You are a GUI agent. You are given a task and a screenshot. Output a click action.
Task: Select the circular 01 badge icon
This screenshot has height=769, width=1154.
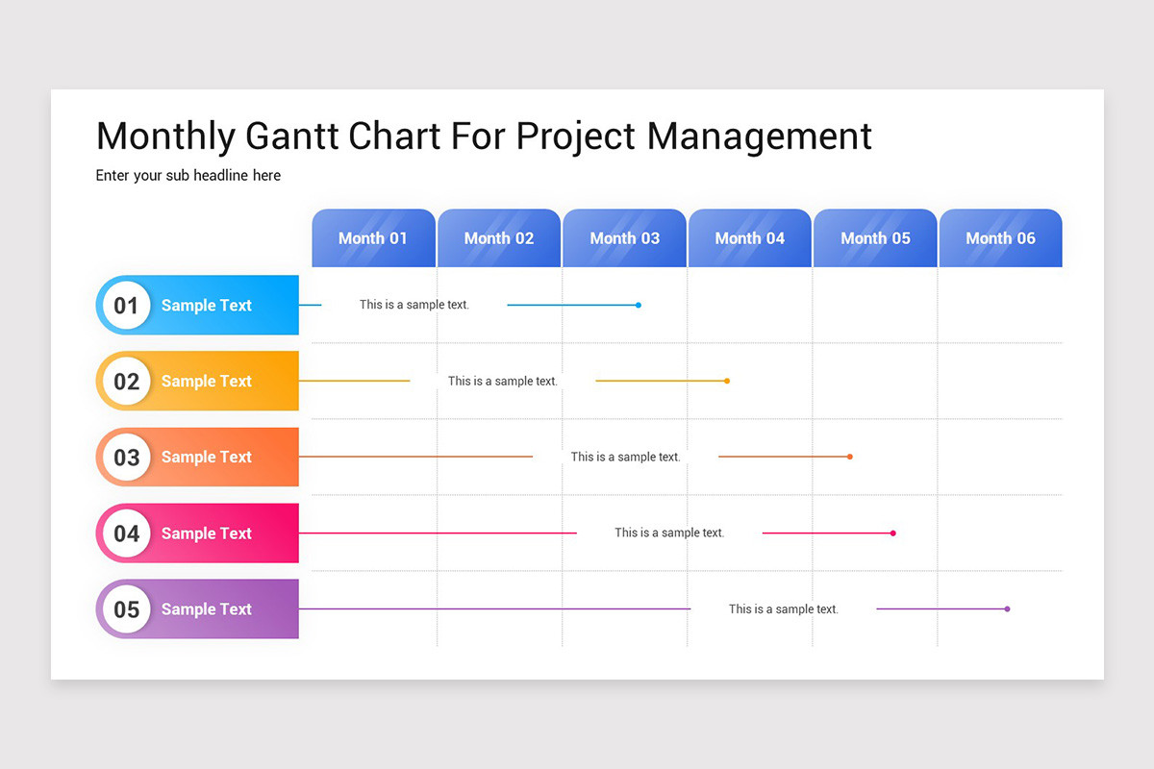coord(126,305)
